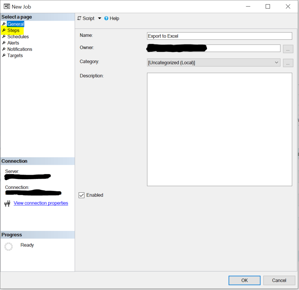
Task: Select the Steps page
Action: pyautogui.click(x=13, y=30)
